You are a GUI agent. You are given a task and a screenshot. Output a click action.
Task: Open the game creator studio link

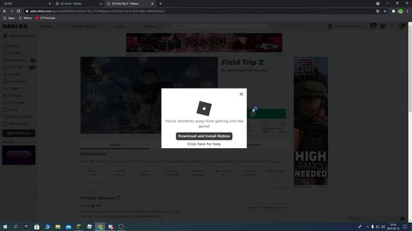tap(247, 71)
